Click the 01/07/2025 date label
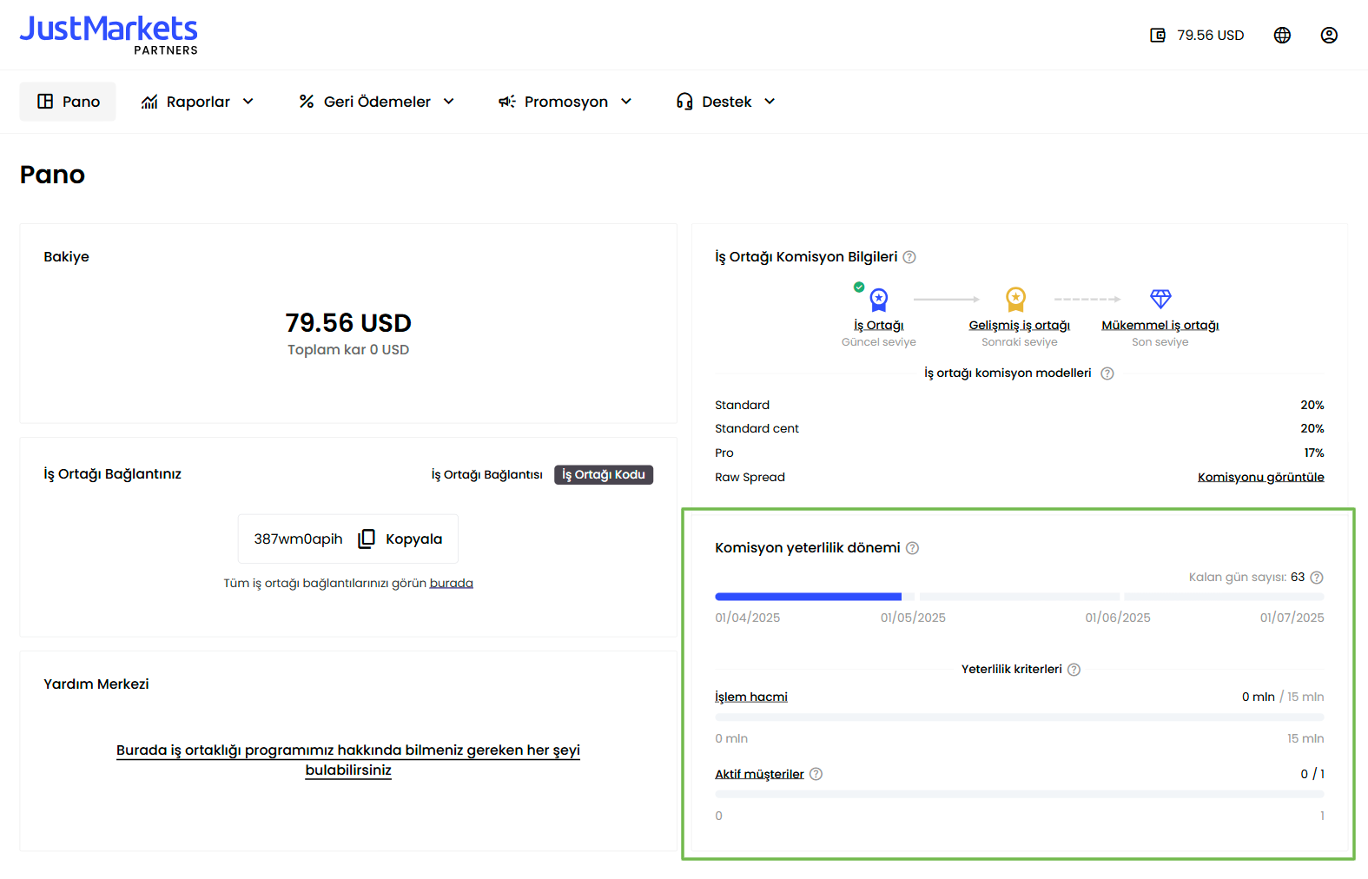This screenshot has height=879, width=1368. click(x=1292, y=618)
